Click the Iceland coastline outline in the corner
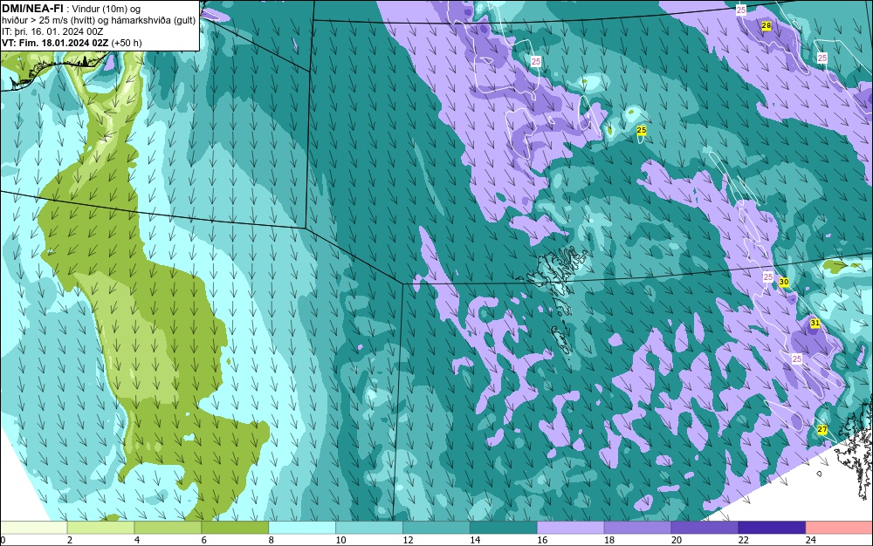The width and height of the screenshot is (873, 546). (x=53, y=70)
